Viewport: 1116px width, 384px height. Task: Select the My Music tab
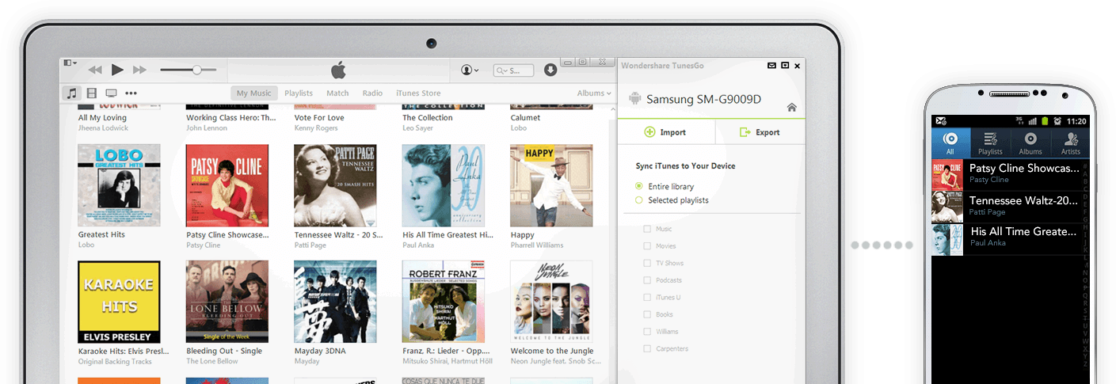(x=253, y=93)
